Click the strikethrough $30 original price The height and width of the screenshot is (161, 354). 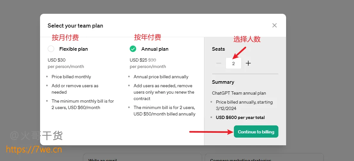coord(152,60)
